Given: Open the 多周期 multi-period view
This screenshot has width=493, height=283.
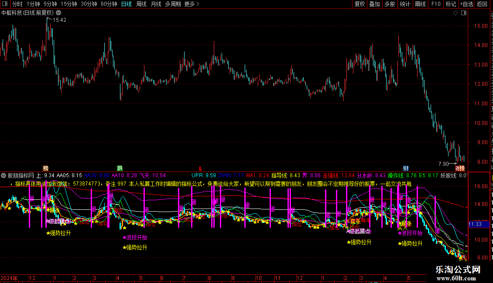Looking at the screenshot, I should tap(173, 4).
